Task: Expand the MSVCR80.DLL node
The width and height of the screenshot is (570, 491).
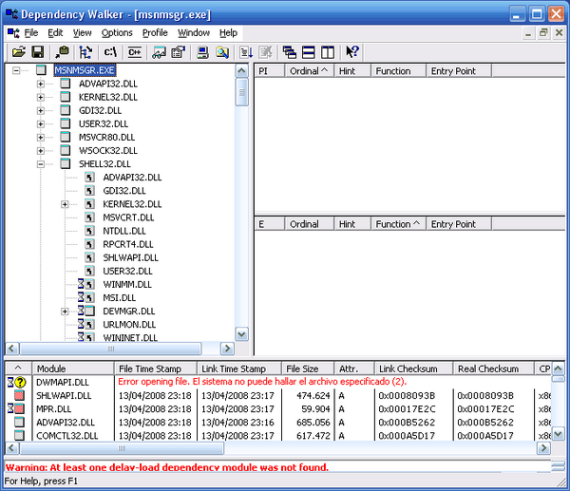Action: (x=41, y=138)
